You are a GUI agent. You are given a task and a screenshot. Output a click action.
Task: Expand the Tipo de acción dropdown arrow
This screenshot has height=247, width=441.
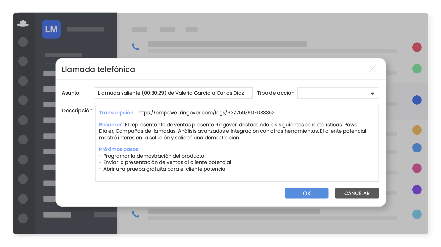(372, 94)
